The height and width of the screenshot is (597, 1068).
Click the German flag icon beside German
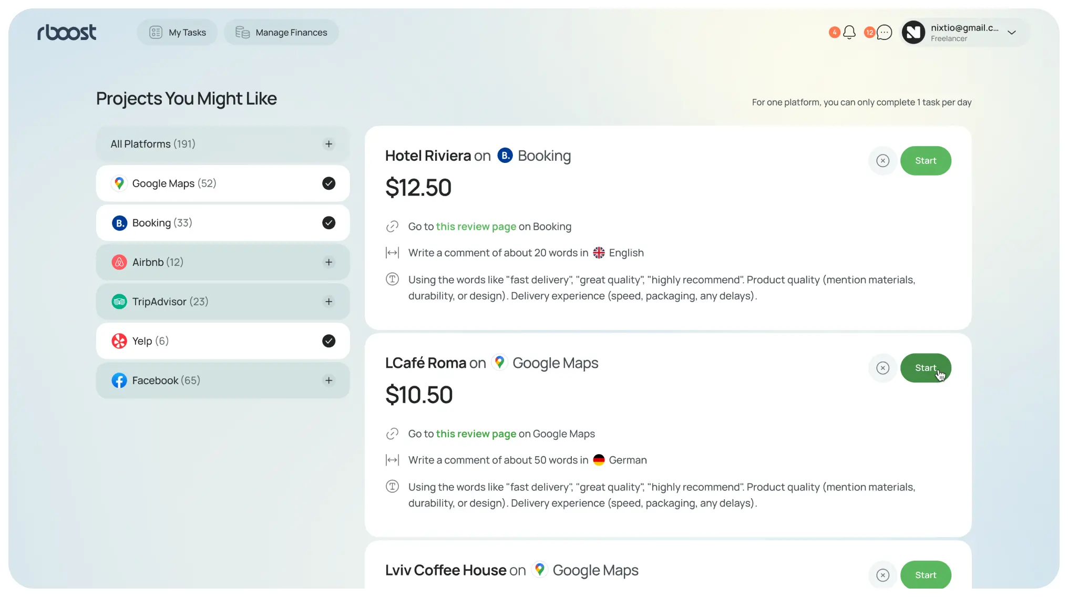pos(599,460)
